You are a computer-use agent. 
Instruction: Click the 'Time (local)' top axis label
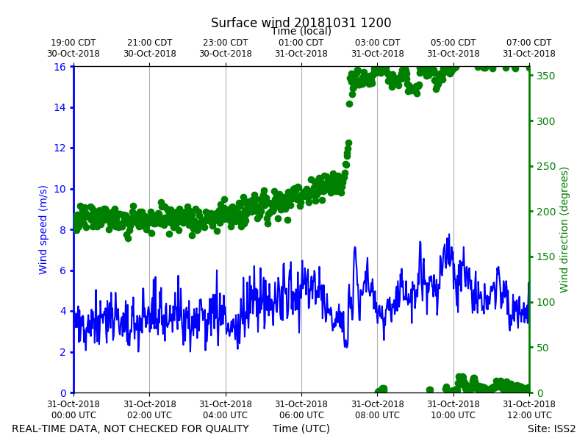[301, 32]
